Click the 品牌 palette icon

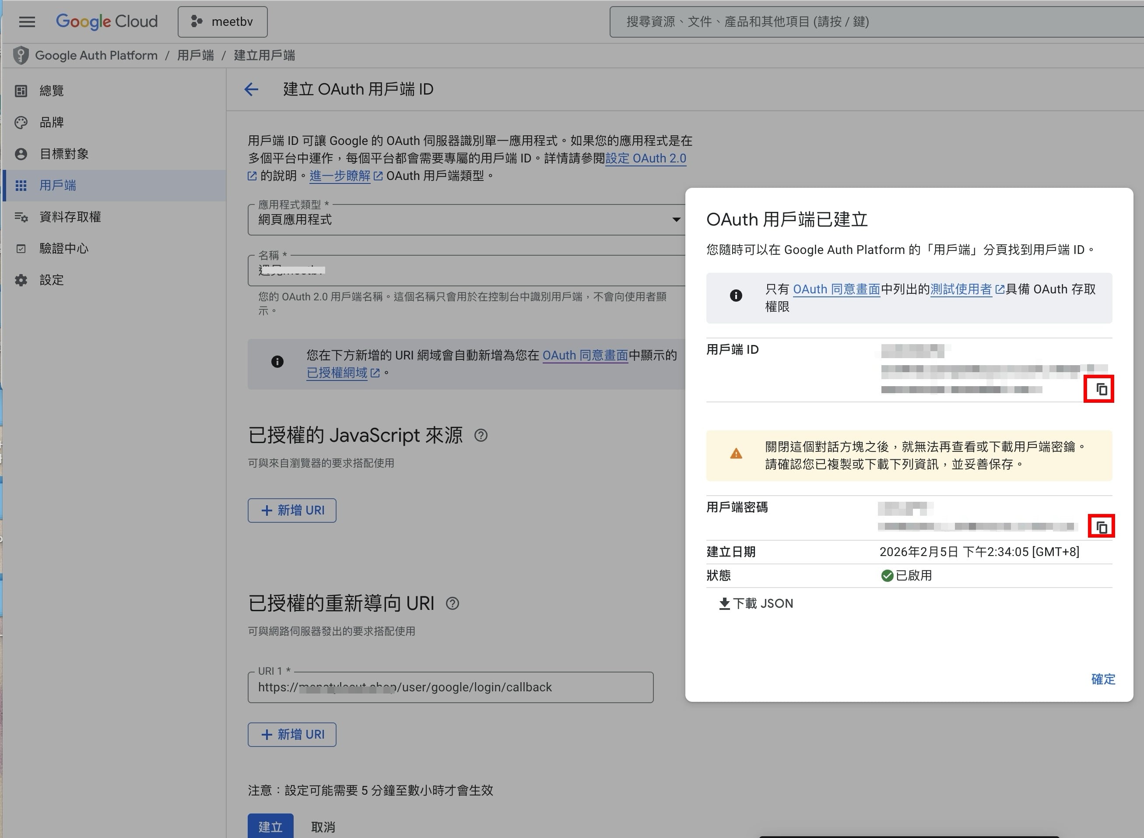[x=21, y=122]
